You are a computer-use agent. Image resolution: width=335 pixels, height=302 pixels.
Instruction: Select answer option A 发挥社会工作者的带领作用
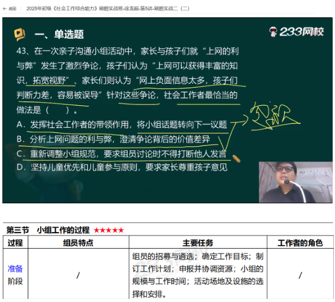pos(122,124)
